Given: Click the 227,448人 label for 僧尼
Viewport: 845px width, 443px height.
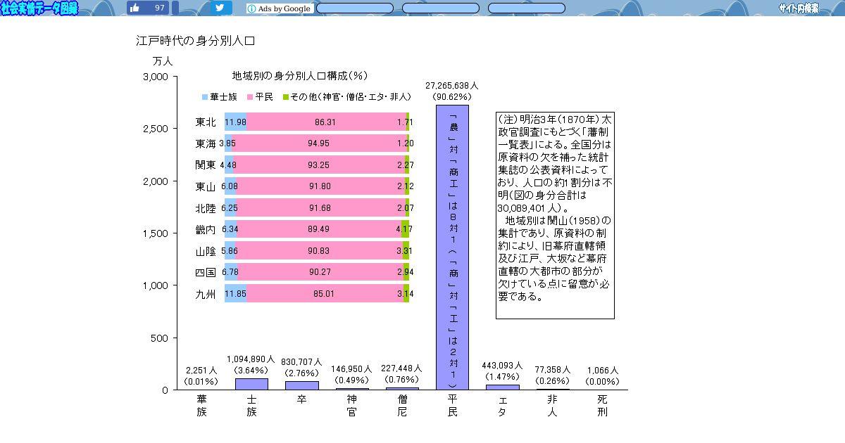Looking at the screenshot, I should 402,368.
